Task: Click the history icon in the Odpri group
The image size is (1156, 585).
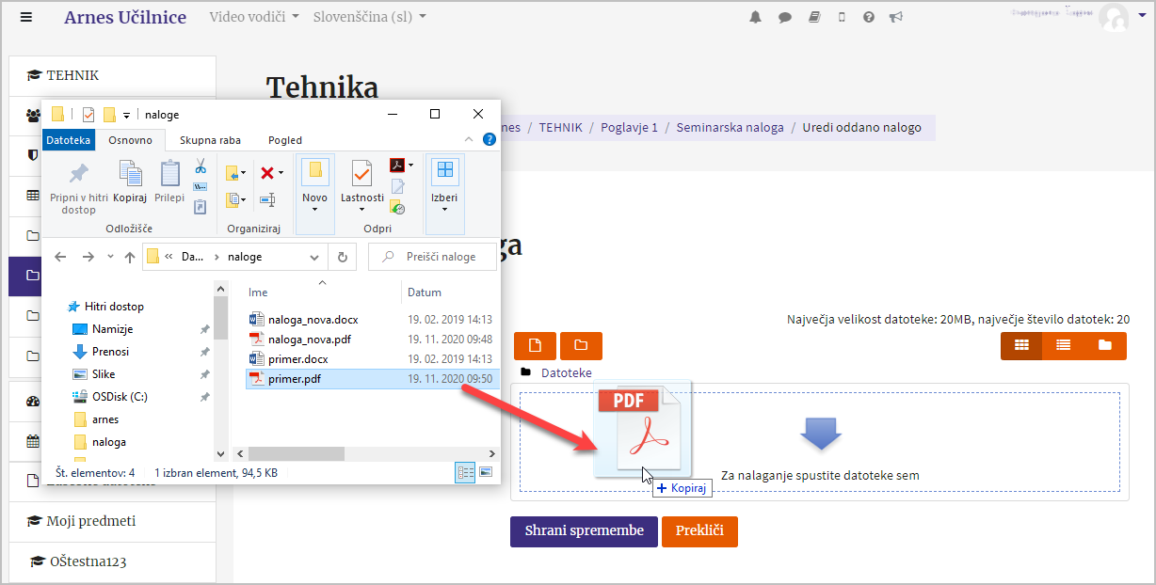Action: (397, 207)
